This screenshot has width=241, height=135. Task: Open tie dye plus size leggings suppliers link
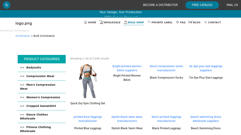(x=206, y=68)
